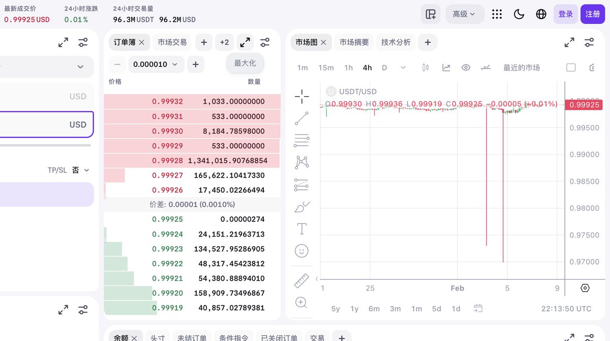Add a new tab in order book panel
Screen dimensions: 610x341
click(204, 43)
